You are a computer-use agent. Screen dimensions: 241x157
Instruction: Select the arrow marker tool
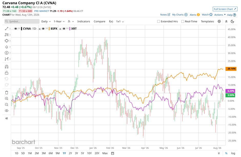click(6, 47)
